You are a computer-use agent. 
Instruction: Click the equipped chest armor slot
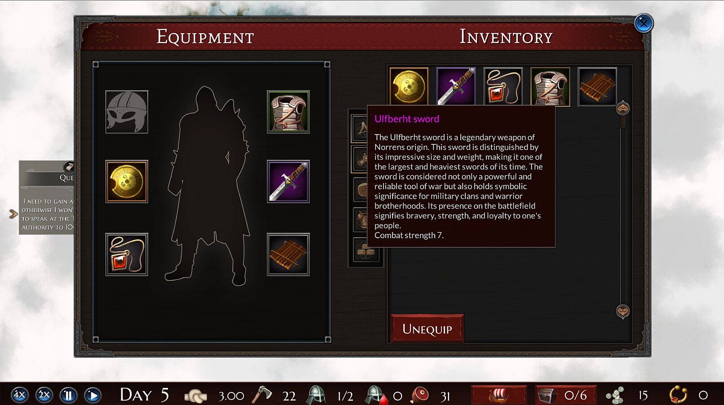click(288, 112)
